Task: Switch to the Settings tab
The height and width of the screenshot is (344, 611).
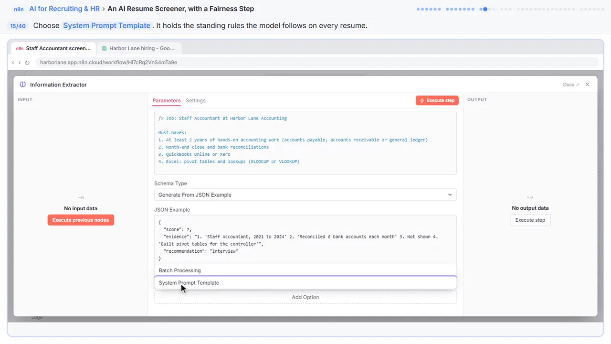Action: (196, 101)
